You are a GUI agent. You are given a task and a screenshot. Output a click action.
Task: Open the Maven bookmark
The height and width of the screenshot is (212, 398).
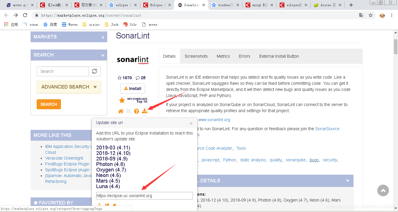pos(70,24)
